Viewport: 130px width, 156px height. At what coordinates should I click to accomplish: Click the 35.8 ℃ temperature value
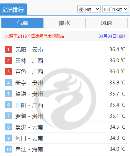tap(117, 83)
